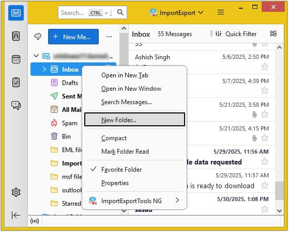Screen dimensions: 289x232
Task: Click the Bin trash icon
Action: point(54,136)
